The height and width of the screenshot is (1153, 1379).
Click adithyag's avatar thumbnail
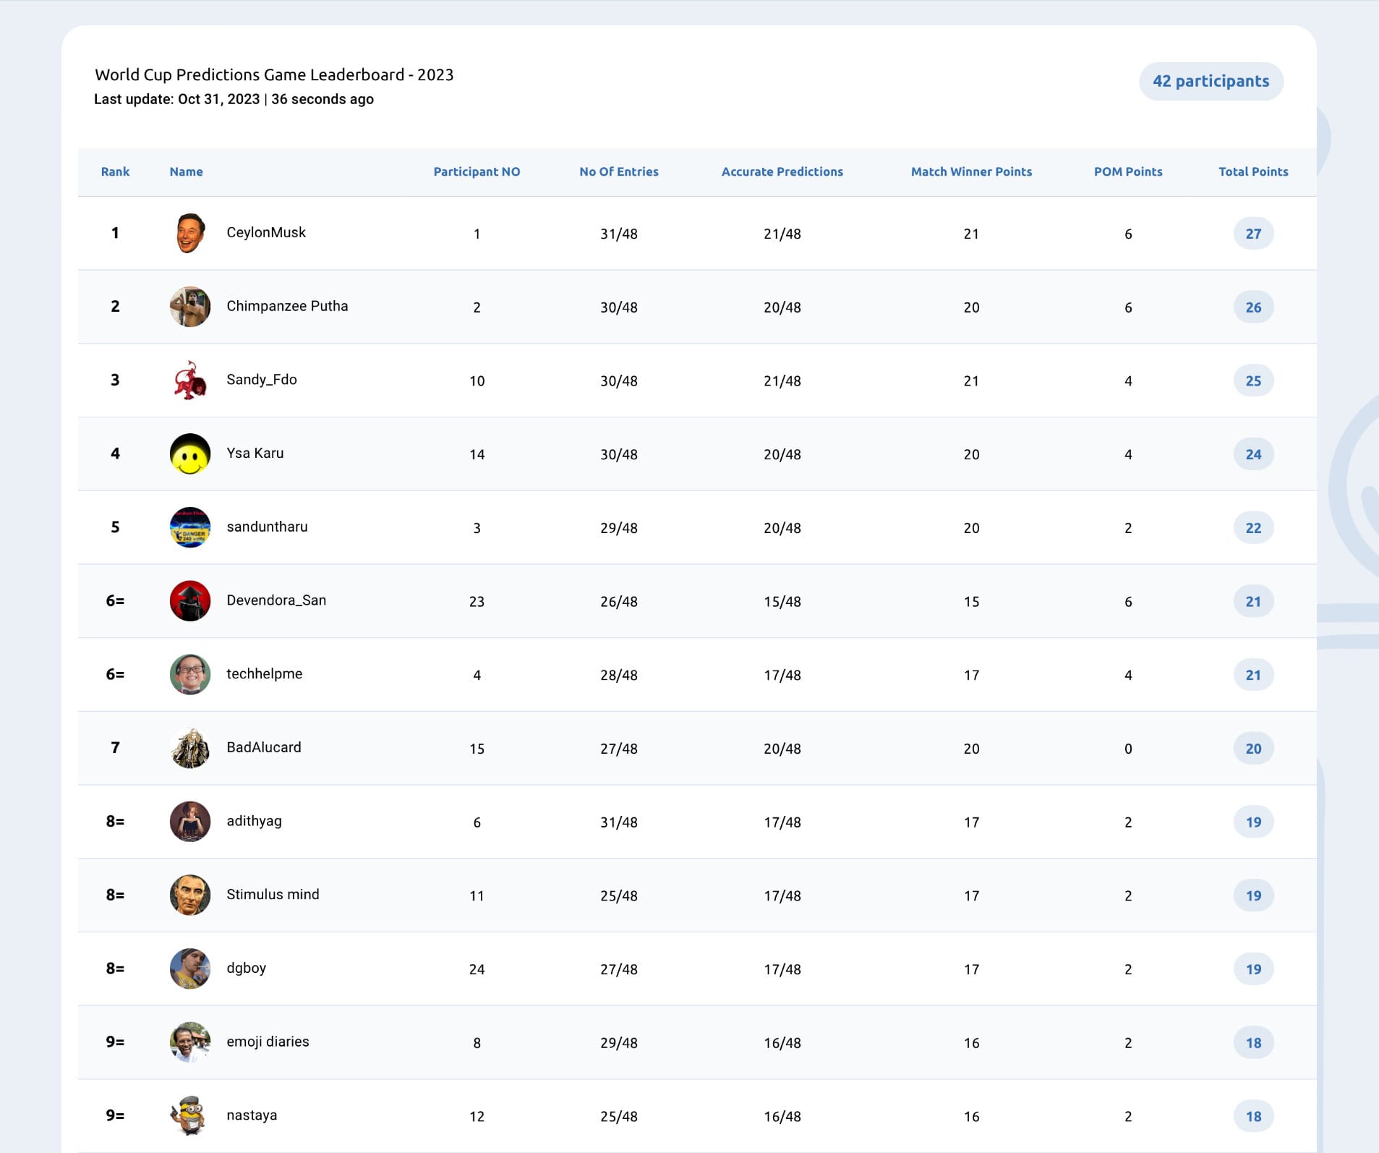190,822
